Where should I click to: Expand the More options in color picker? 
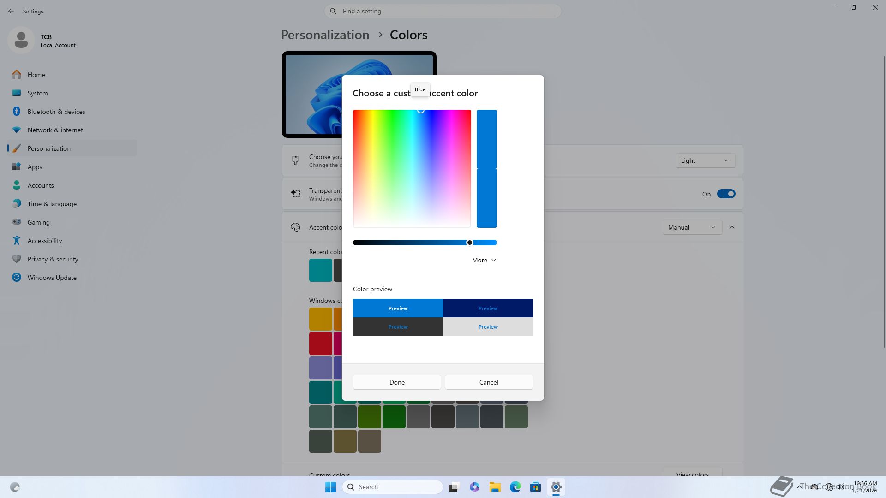coord(484,260)
